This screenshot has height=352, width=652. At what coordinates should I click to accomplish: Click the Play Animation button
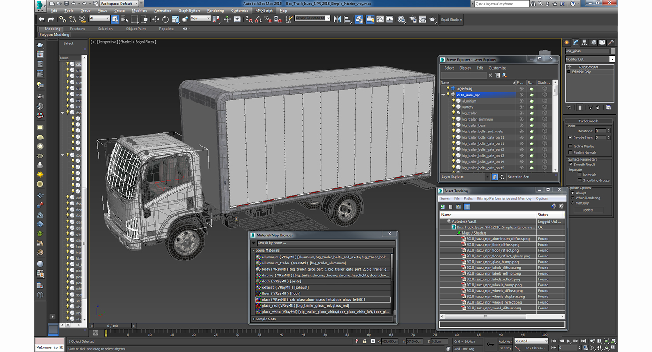coord(569,341)
